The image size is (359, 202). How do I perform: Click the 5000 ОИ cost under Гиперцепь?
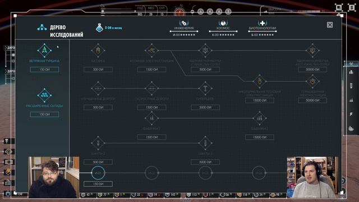click(205, 107)
